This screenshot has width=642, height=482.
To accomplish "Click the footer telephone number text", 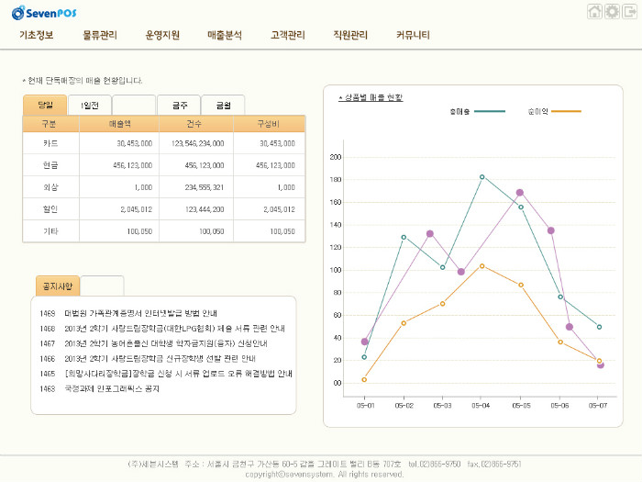I will pos(435,464).
